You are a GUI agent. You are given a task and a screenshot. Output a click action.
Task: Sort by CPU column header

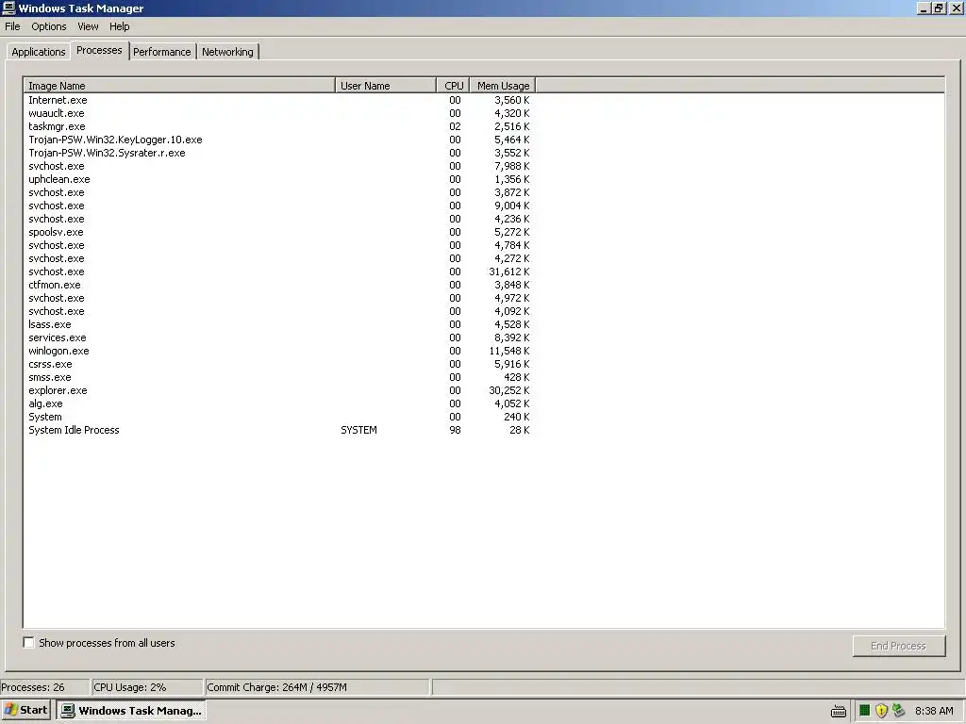[x=454, y=86]
